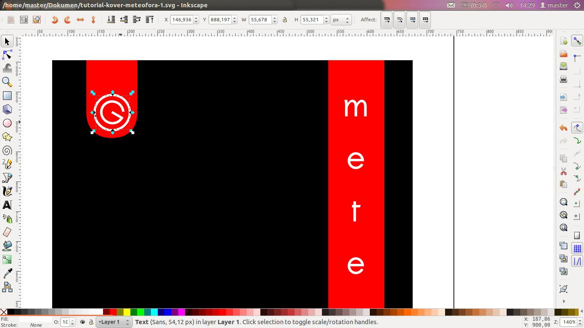Screen dimensions: 584x328
Task: Pick the cyan palette swatch
Action: pyautogui.click(x=154, y=312)
